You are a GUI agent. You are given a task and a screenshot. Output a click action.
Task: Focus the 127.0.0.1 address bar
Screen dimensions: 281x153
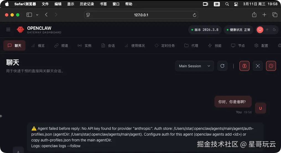pyautogui.click(x=141, y=15)
